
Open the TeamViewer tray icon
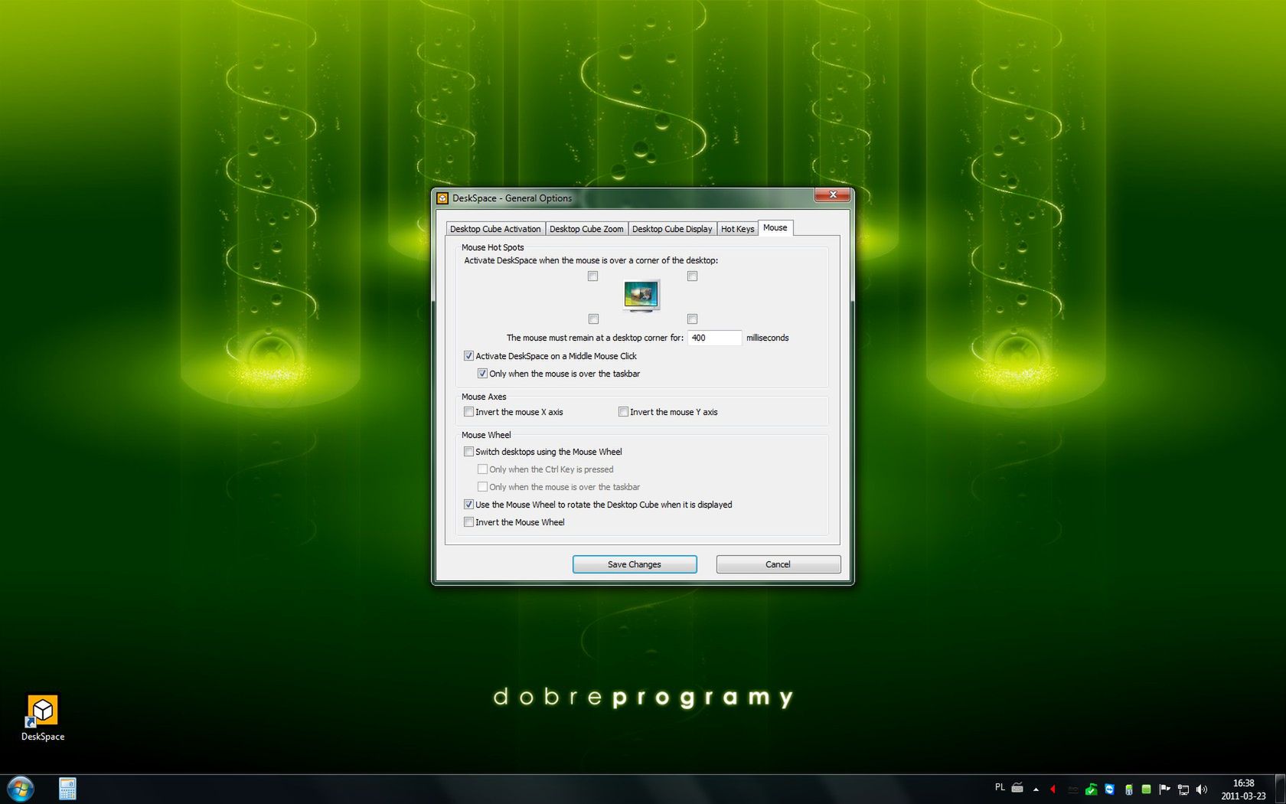[1110, 789]
